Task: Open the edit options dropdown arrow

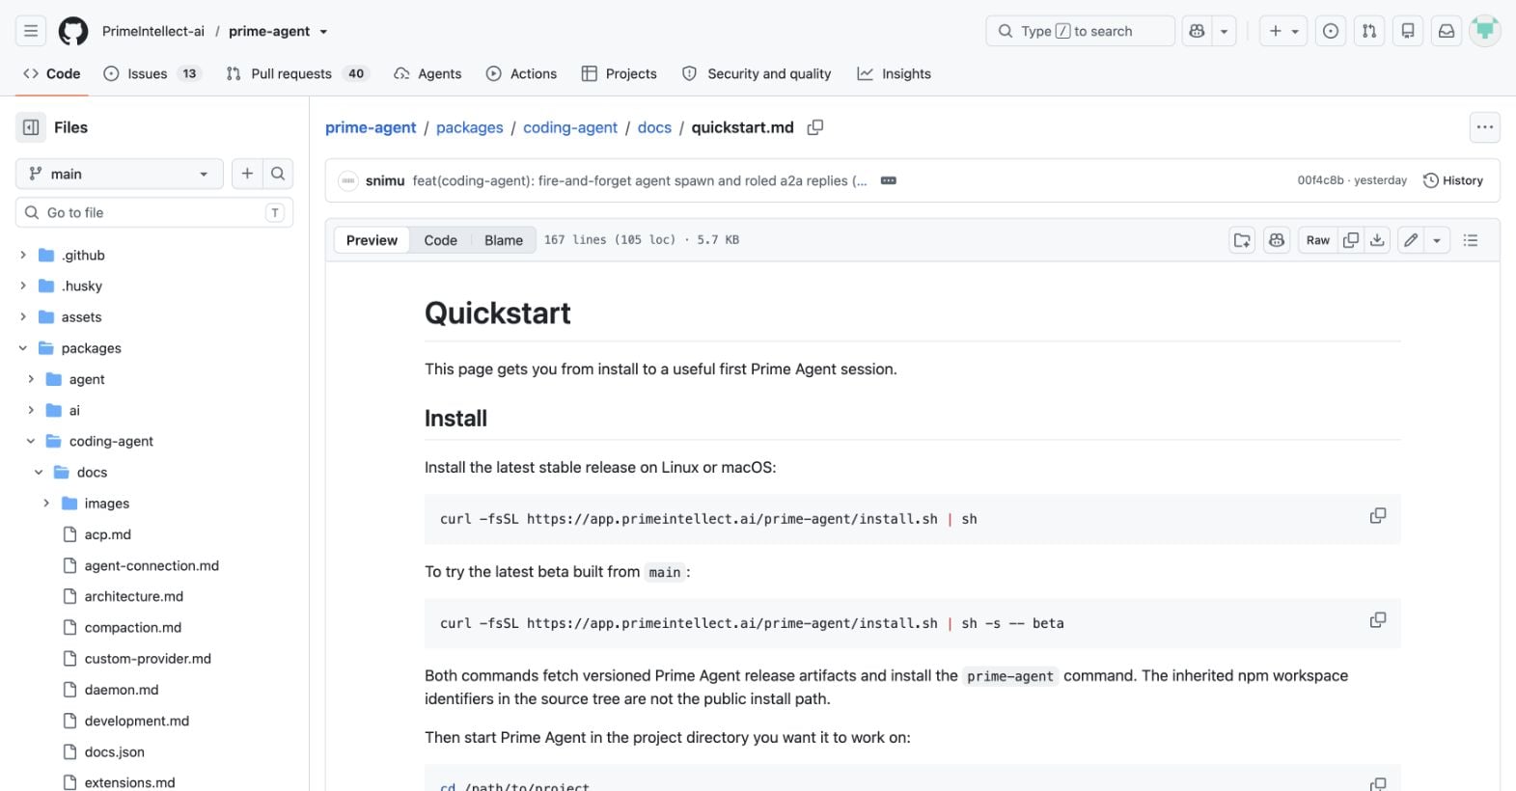Action: click(1437, 240)
